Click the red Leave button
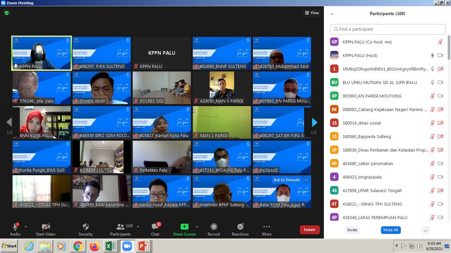 click(309, 230)
